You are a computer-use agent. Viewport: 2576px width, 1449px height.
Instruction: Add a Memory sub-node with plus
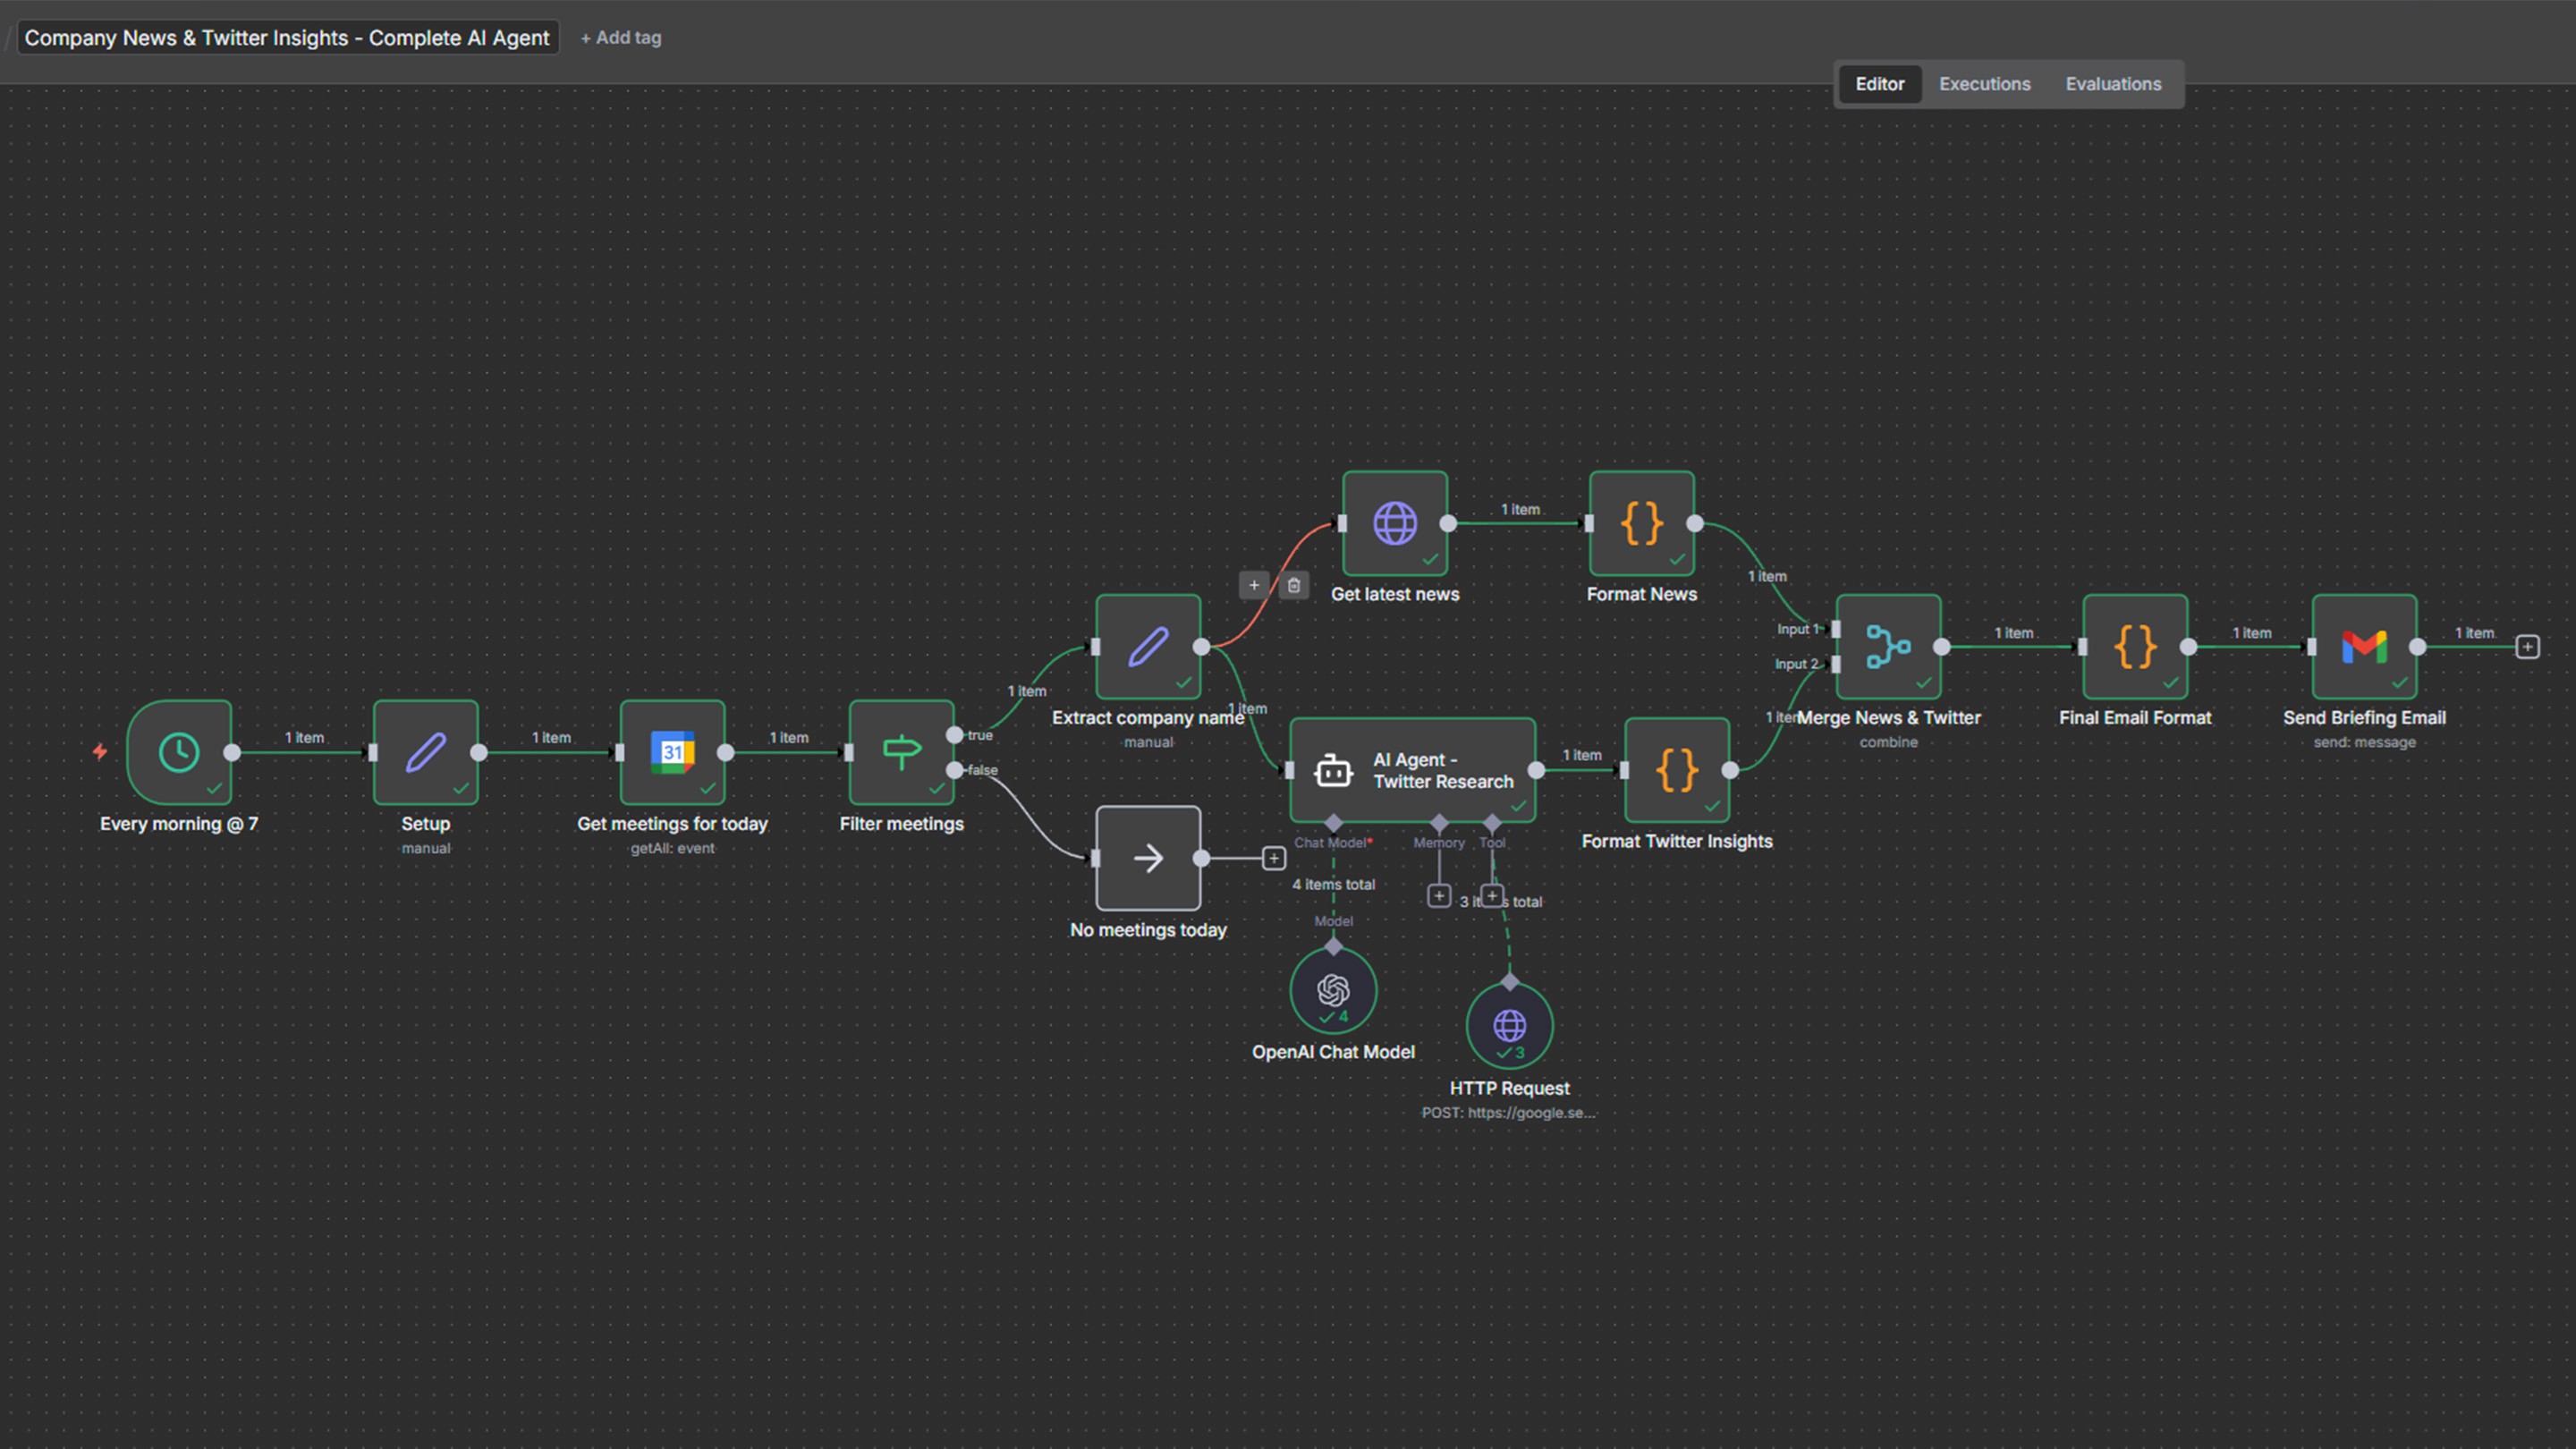1438,896
